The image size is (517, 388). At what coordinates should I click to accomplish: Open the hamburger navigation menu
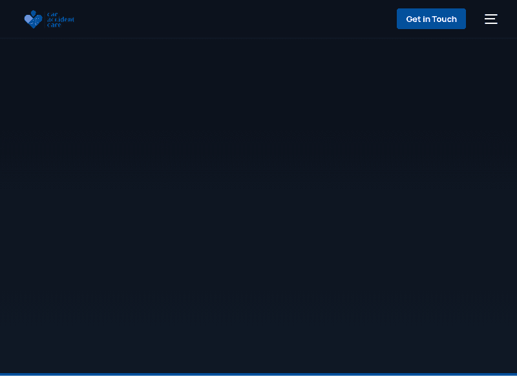coord(491,19)
